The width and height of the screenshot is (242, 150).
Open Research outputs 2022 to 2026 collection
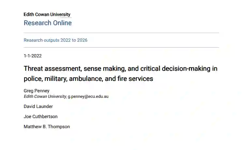pyautogui.click(x=55, y=40)
